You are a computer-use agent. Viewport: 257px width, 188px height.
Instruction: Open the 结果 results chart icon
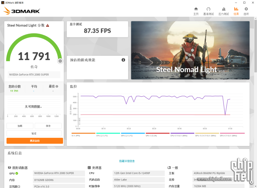click(236, 9)
